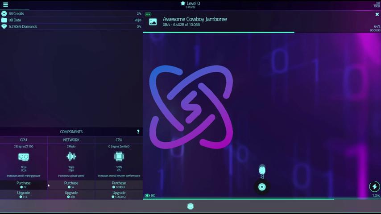Click the '0/s' diamonds rate
The height and width of the screenshot is (214, 381).
[x=139, y=26]
